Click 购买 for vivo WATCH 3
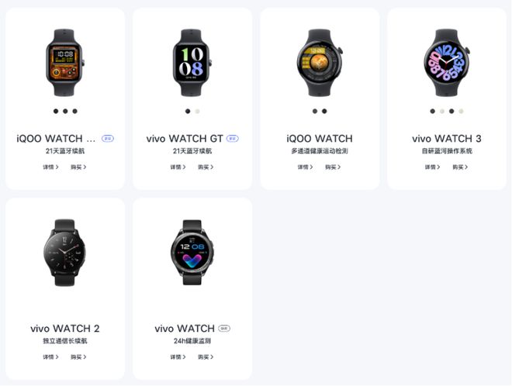This screenshot has height=386, width=512. (x=460, y=167)
